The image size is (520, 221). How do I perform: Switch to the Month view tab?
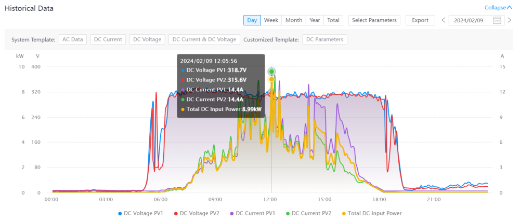click(x=294, y=20)
